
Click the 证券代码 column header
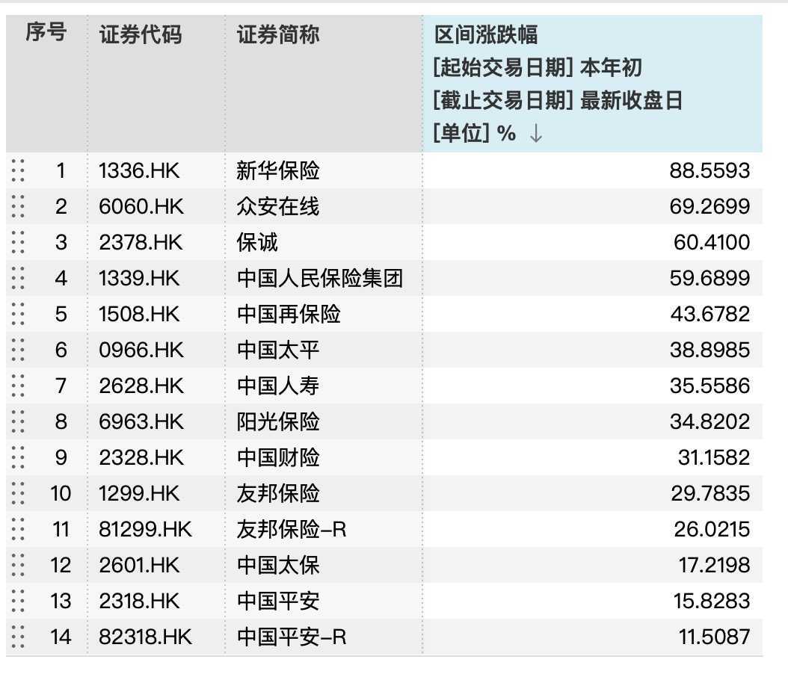point(141,34)
